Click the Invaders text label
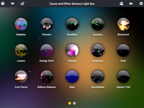Viewport: 144px width, 108px height. [x=98, y=35]
